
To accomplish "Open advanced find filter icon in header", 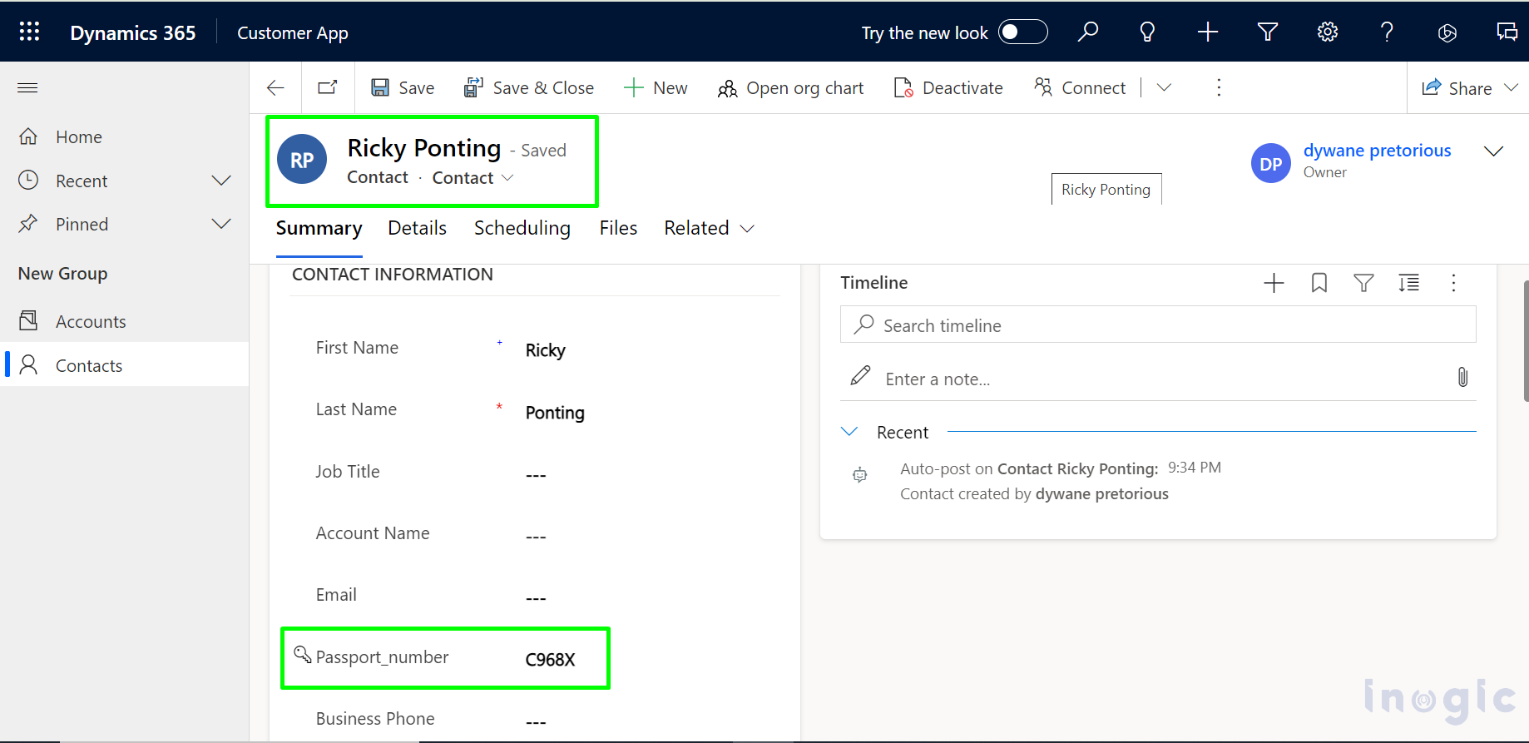I will tap(1267, 32).
